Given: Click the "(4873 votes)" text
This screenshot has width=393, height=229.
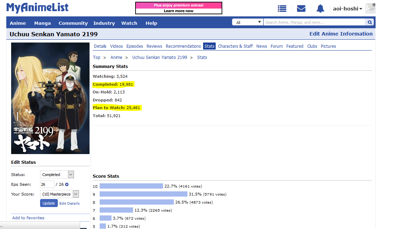Looking at the screenshot, I should 201,203.
